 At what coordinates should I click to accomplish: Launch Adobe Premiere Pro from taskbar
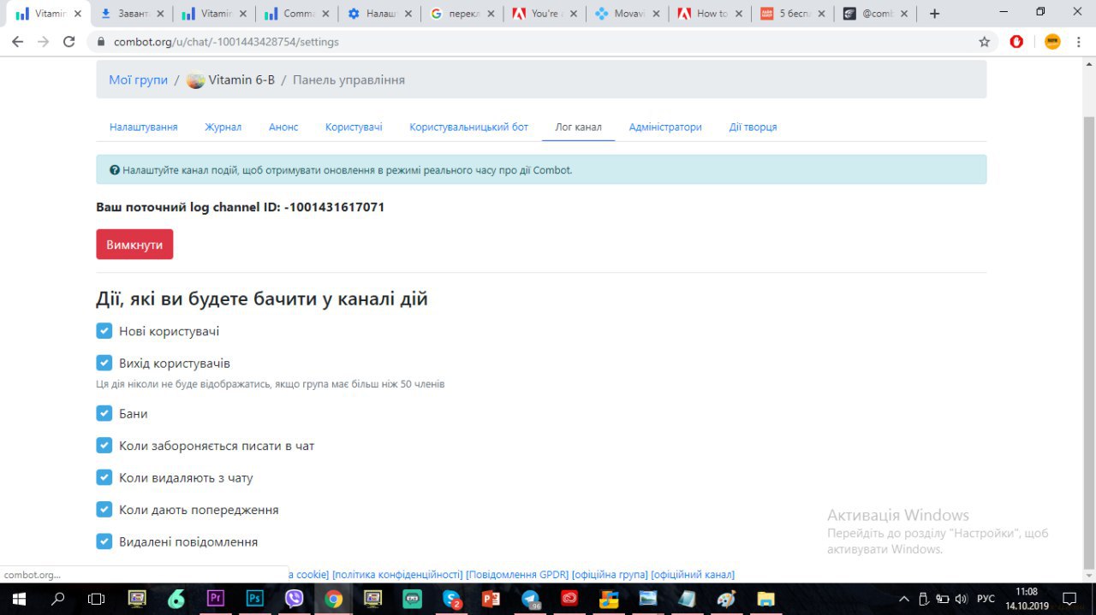(x=215, y=599)
